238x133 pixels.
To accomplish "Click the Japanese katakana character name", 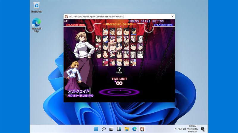I will tap(79, 91).
